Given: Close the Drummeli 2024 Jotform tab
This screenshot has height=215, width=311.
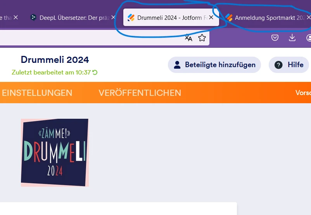Looking at the screenshot, I should pos(211,17).
